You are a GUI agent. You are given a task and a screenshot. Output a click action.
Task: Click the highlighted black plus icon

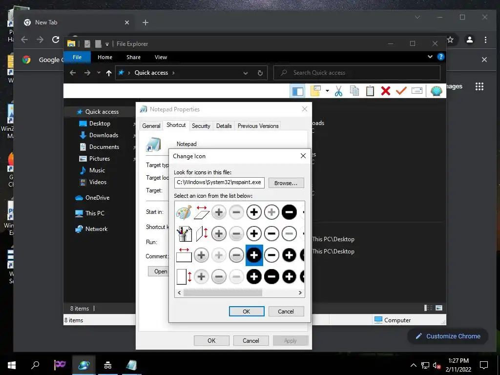(254, 255)
